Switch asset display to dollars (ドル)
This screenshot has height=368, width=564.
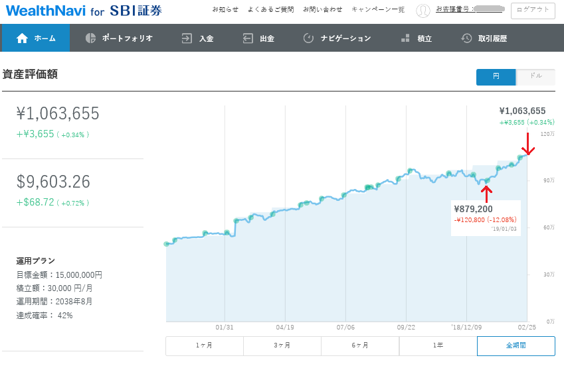coord(535,77)
